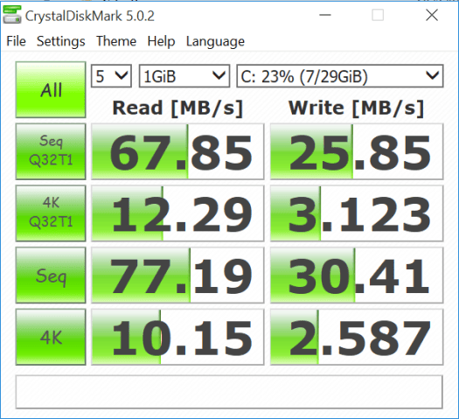Close the CrystalDiskMark window
Screen dimensions: 459x419
432,15
